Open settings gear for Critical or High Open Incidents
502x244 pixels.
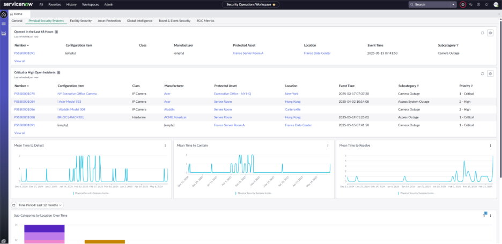pyautogui.click(x=490, y=73)
